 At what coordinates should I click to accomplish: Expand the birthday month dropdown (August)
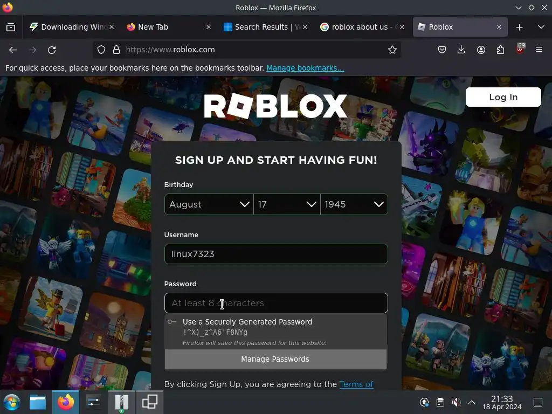pyautogui.click(x=209, y=204)
